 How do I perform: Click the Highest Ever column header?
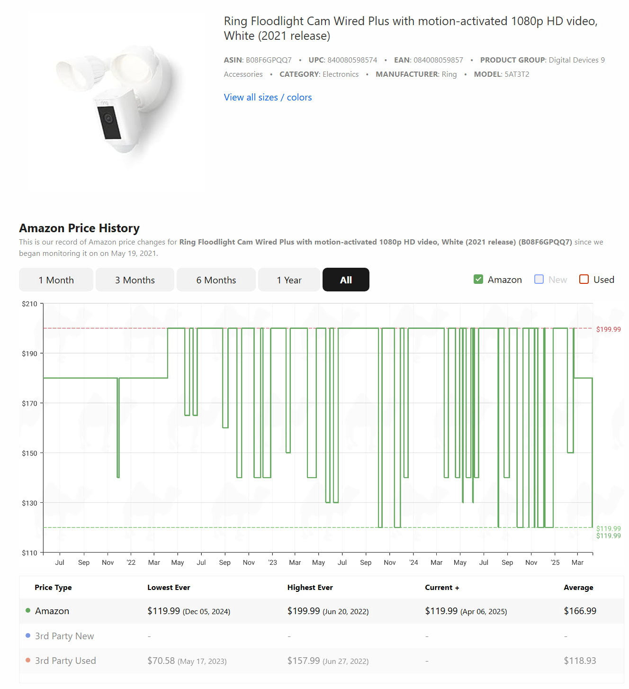pyautogui.click(x=310, y=587)
